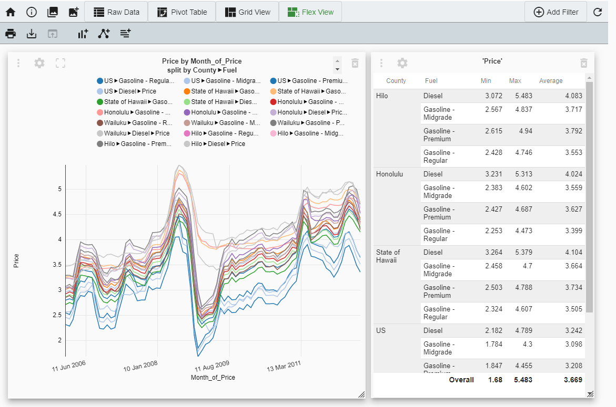Open chart panel settings gear
This screenshot has width=616, height=407.
pyautogui.click(x=39, y=63)
